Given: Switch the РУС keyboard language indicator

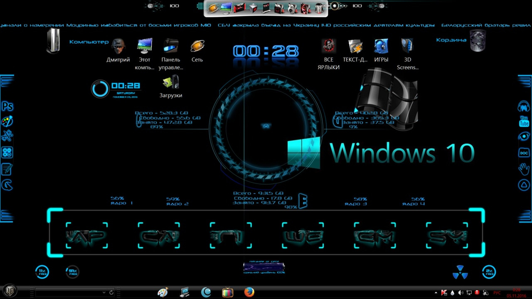Looking at the screenshot, I should [497, 293].
